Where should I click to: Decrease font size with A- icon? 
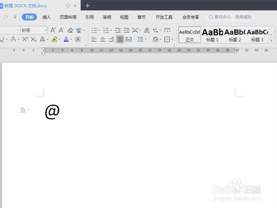62,30
